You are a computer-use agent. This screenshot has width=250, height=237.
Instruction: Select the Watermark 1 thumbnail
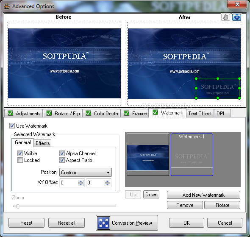pyautogui.click(x=192, y=155)
